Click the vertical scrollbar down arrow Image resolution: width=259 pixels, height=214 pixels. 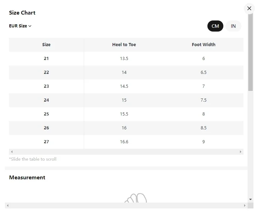250,199
